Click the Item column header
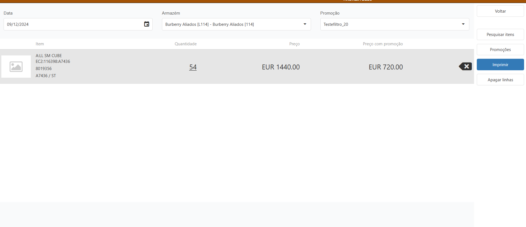This screenshot has height=227, width=526. 40,44
